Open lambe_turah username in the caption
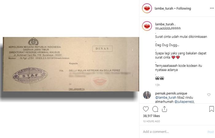The image size is (215, 138). pos(164,24)
